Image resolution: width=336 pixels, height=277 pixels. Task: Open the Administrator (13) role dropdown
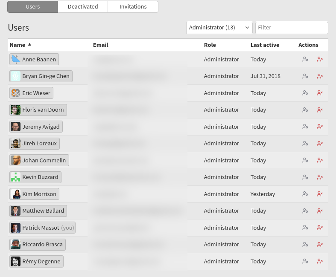[x=219, y=28]
